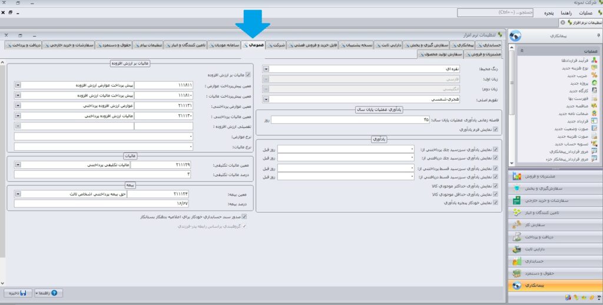Open the مشتریان و فروش module icon
Screen dimensions: 603x305
pos(517,177)
